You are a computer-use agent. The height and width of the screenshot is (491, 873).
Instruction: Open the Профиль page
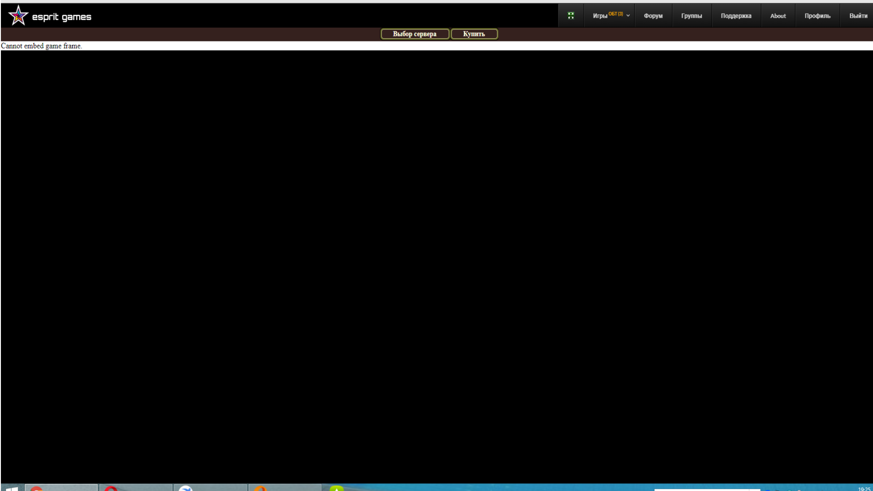click(817, 16)
